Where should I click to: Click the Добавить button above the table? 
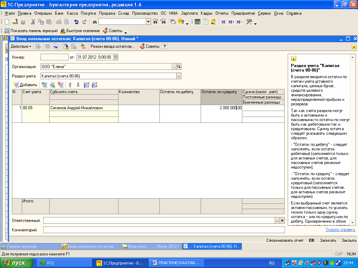tap(25, 85)
